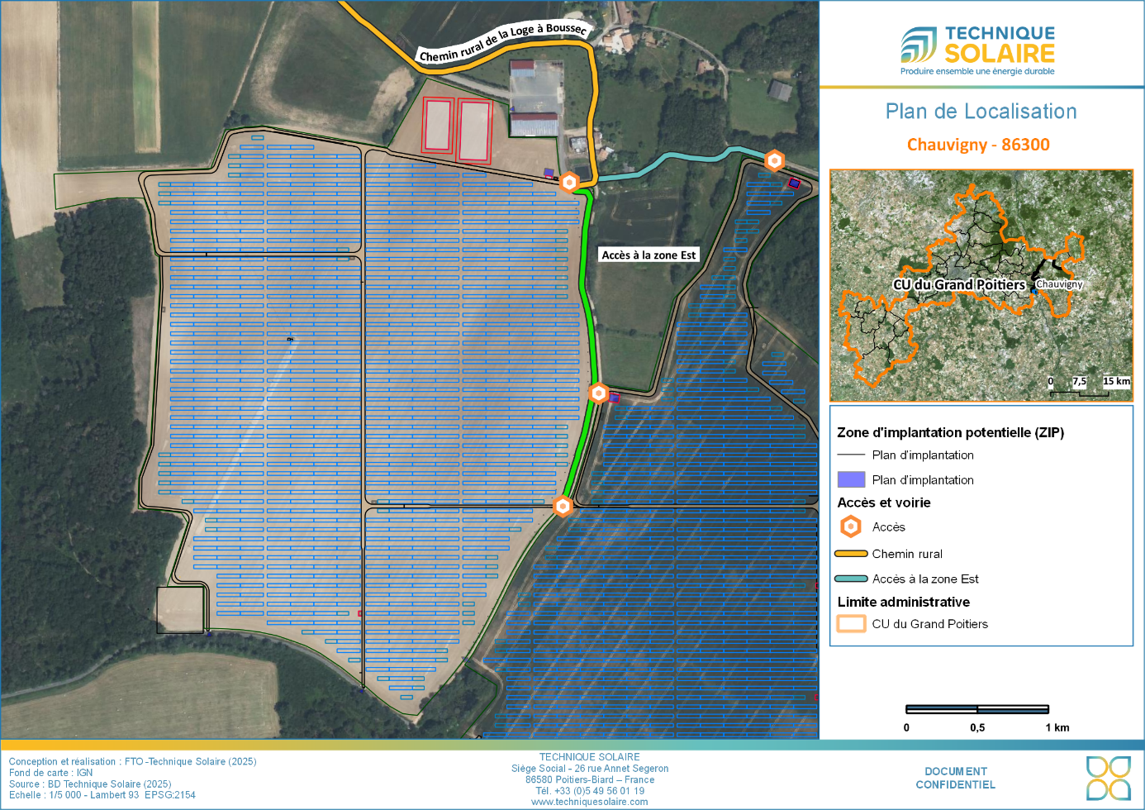The height and width of the screenshot is (810, 1145).
Task: Click the DOCUMENT CONFIDENTIEL footer text
Action: 955,778
